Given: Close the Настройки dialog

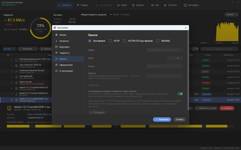Looking at the screenshot, I should pyautogui.click(x=185, y=28).
